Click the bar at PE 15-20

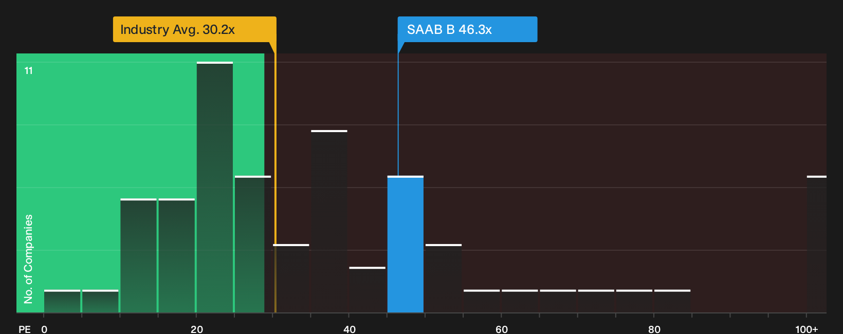pyautogui.click(x=177, y=255)
